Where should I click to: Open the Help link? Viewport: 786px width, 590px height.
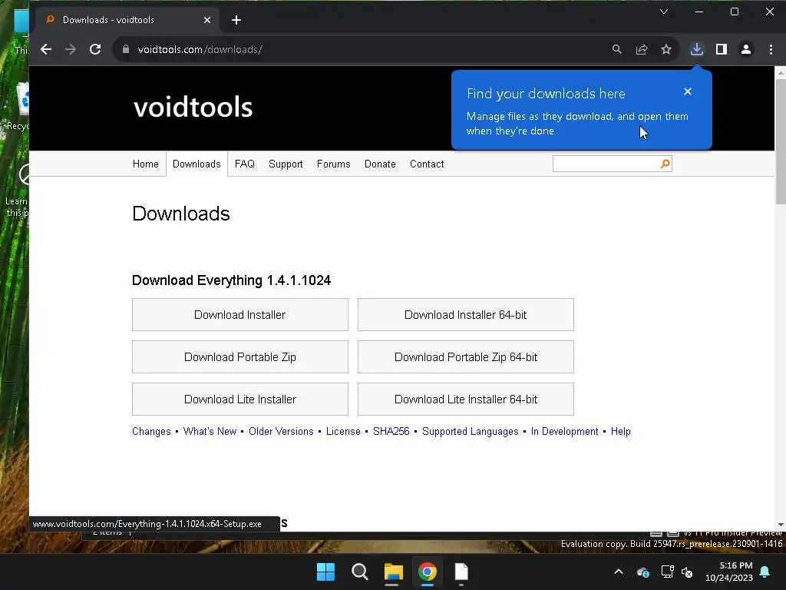pyautogui.click(x=620, y=432)
